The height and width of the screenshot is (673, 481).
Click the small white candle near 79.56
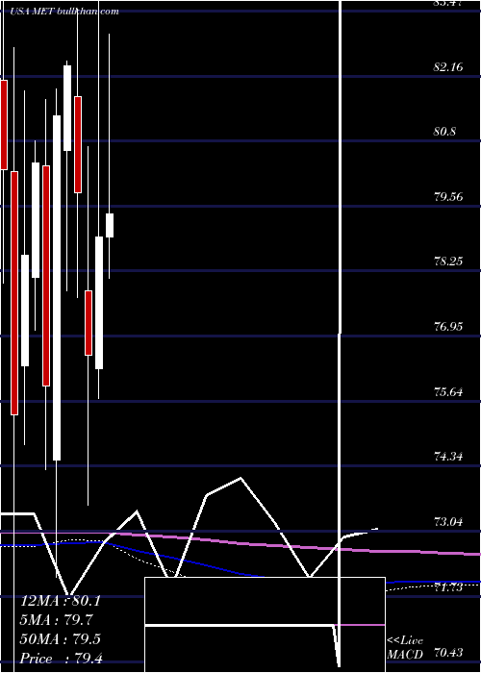pos(110,225)
